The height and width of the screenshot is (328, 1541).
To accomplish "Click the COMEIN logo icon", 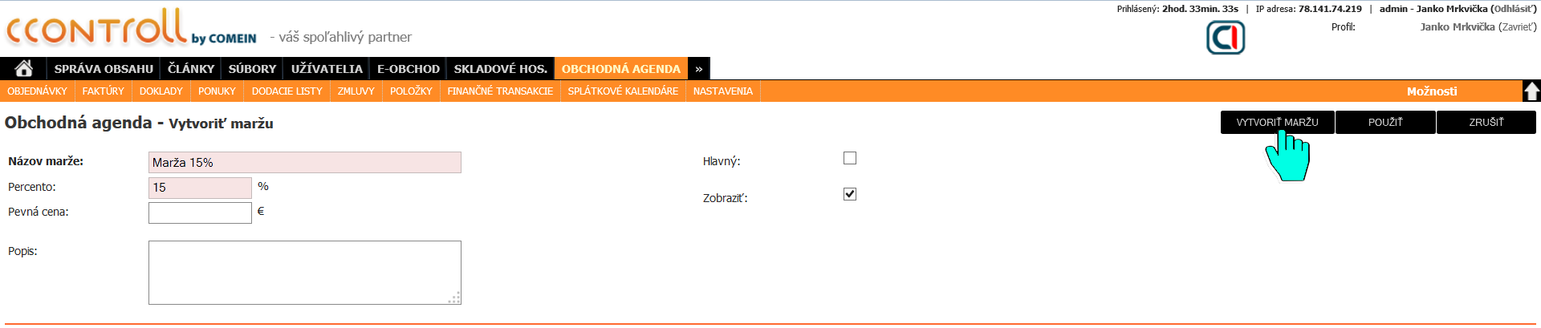I will tap(1226, 38).
